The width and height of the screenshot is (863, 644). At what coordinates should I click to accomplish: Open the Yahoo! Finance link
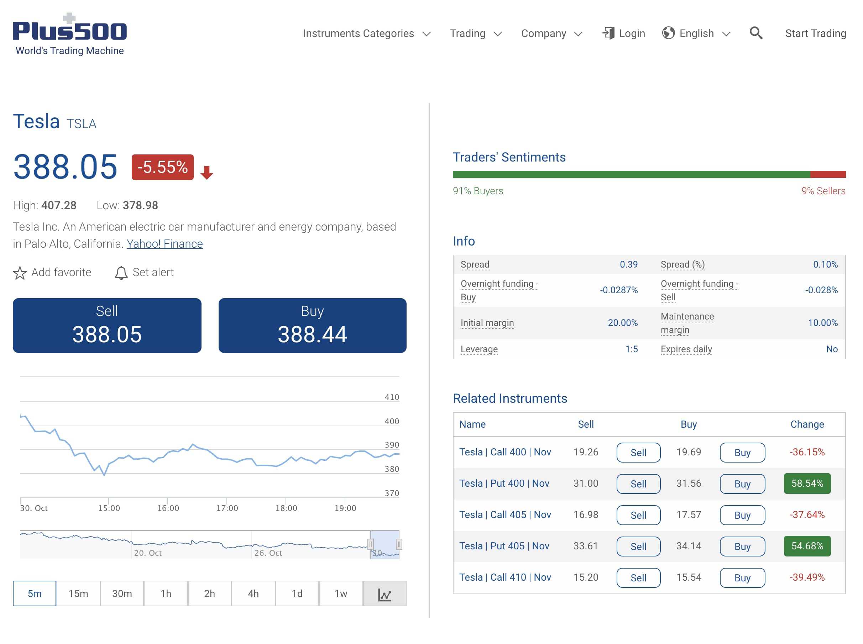164,244
